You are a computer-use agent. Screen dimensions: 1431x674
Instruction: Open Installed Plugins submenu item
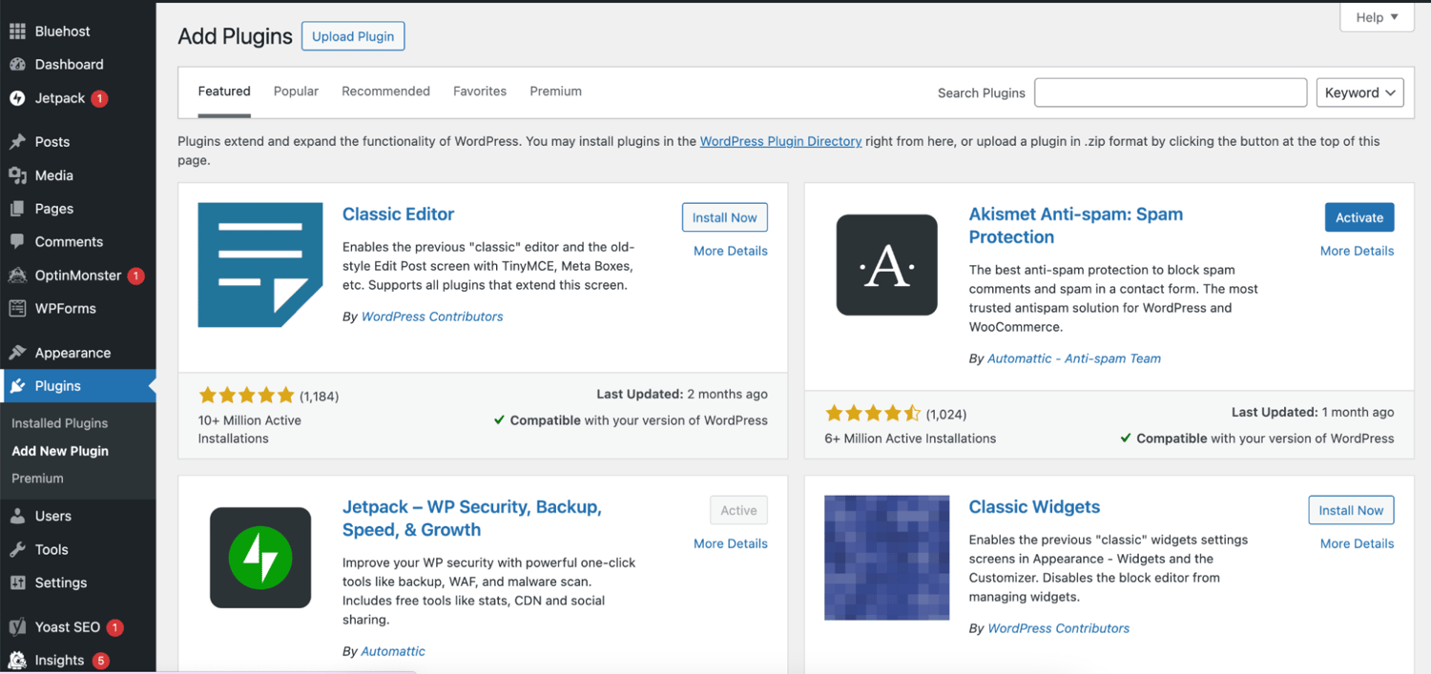tap(59, 423)
